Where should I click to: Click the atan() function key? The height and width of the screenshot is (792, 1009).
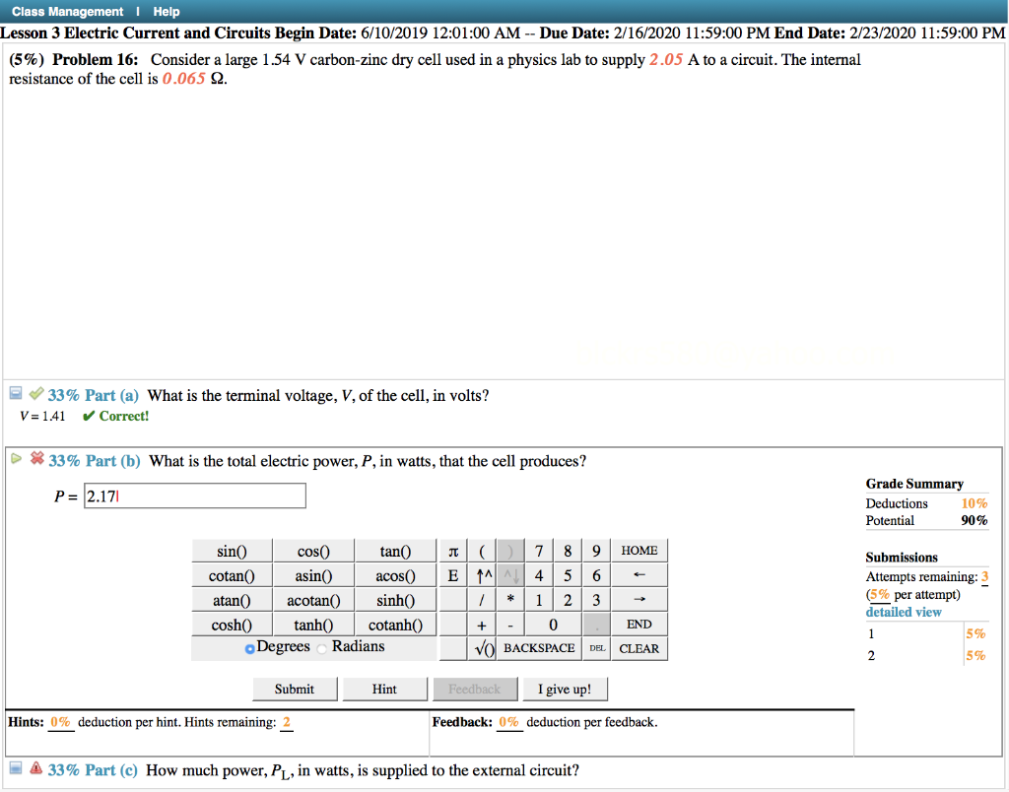tap(231, 599)
